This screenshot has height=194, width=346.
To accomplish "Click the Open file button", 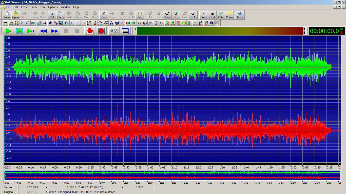I will (15, 15).
